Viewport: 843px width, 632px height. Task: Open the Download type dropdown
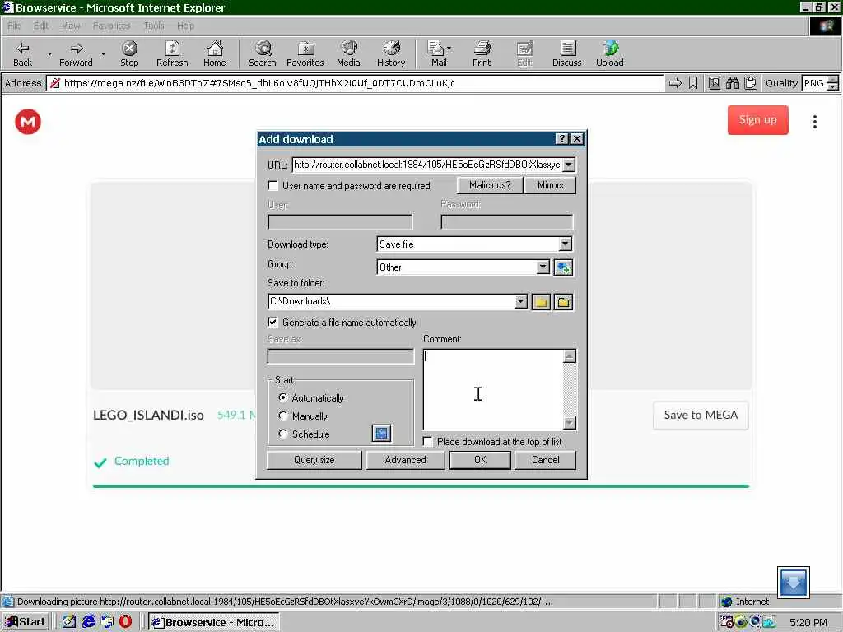pos(565,244)
